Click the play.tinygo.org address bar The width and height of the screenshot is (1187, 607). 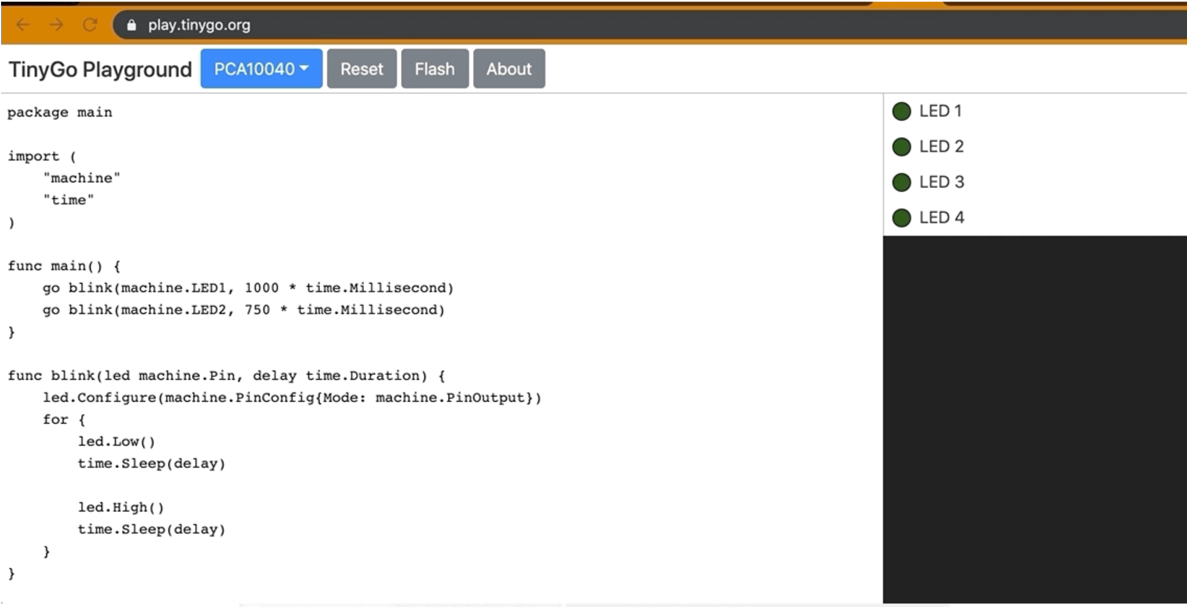(x=199, y=25)
